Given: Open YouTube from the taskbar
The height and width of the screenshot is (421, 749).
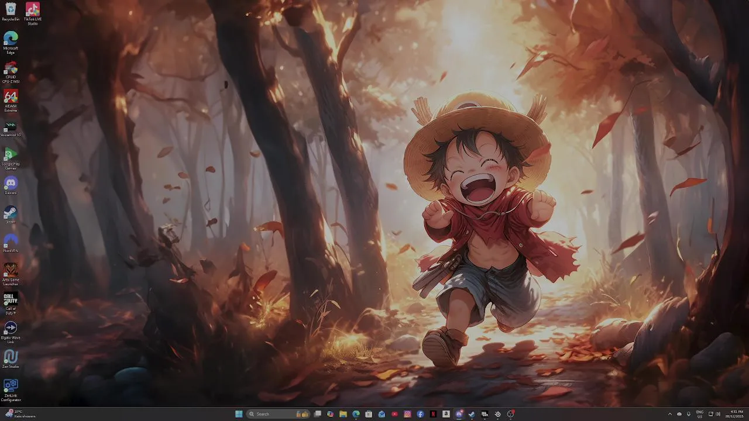Looking at the screenshot, I should (x=394, y=414).
